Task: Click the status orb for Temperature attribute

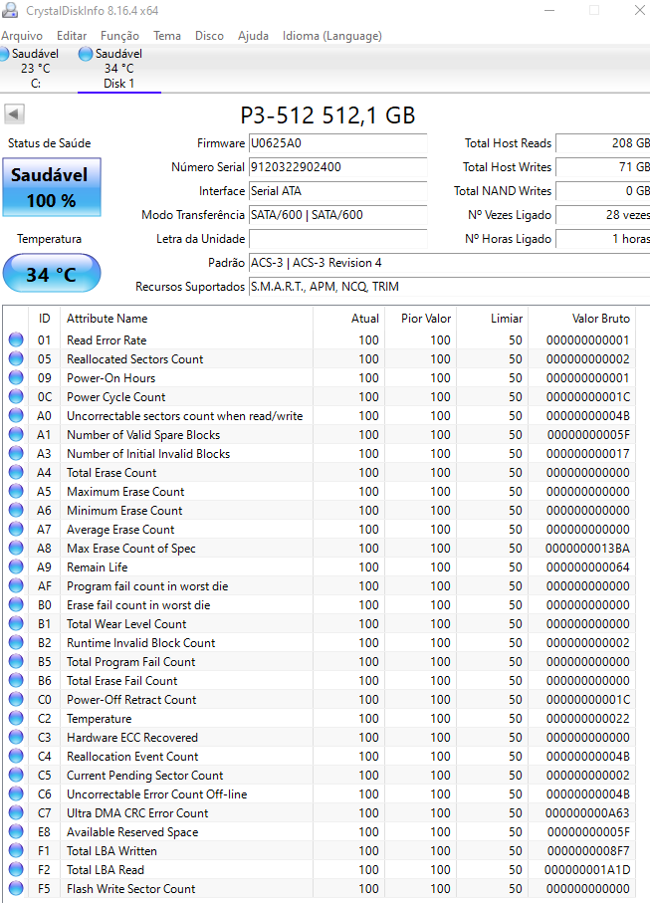Action: (16, 718)
